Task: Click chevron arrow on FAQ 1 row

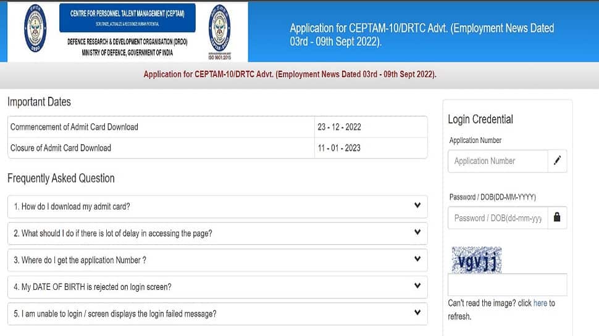Action: 417,205
